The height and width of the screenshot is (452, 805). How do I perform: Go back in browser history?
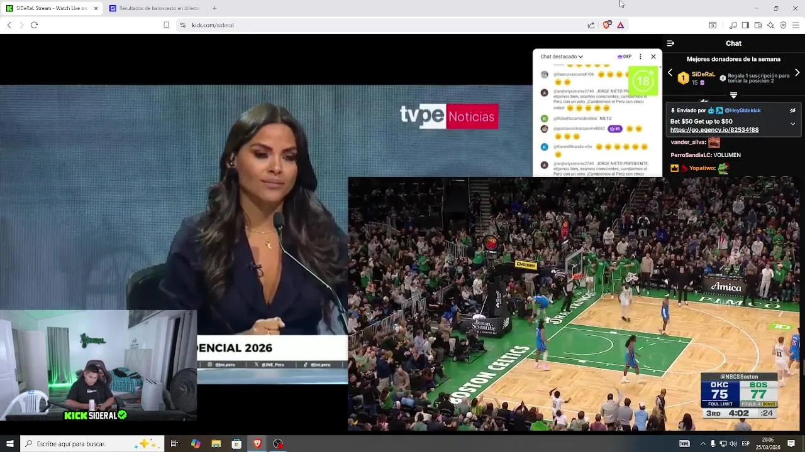[x=9, y=25]
